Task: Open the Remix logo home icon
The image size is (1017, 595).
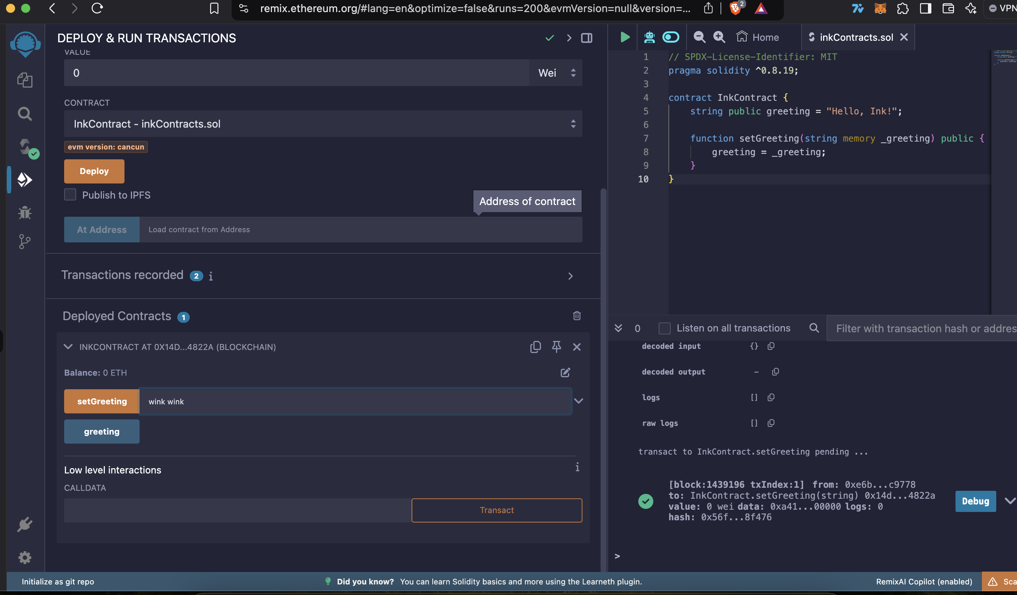Action: click(25, 44)
